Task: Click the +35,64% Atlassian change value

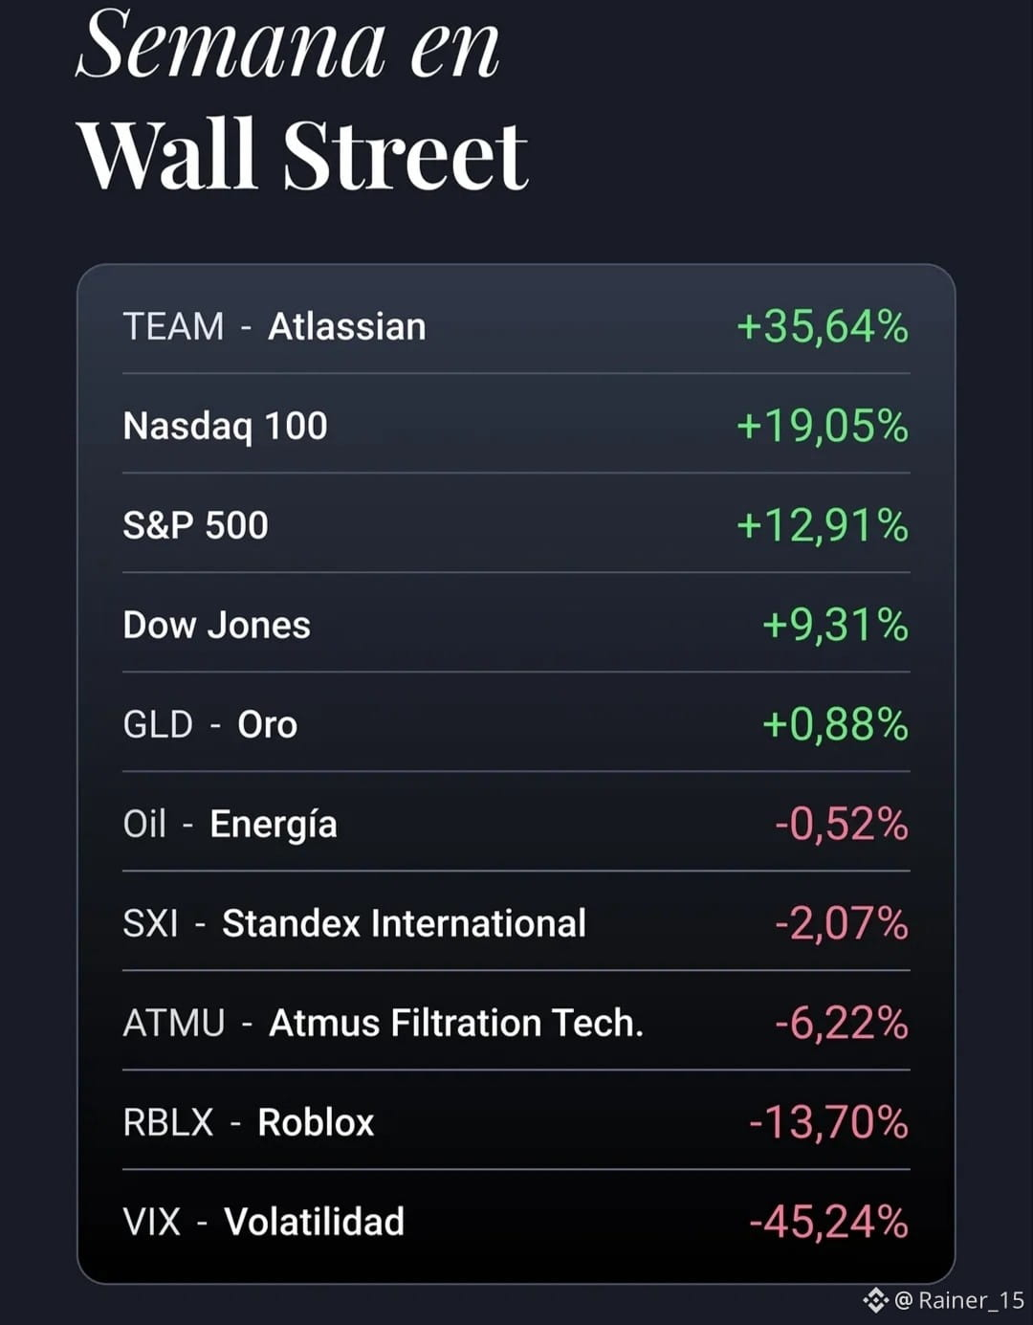Action: click(x=823, y=326)
